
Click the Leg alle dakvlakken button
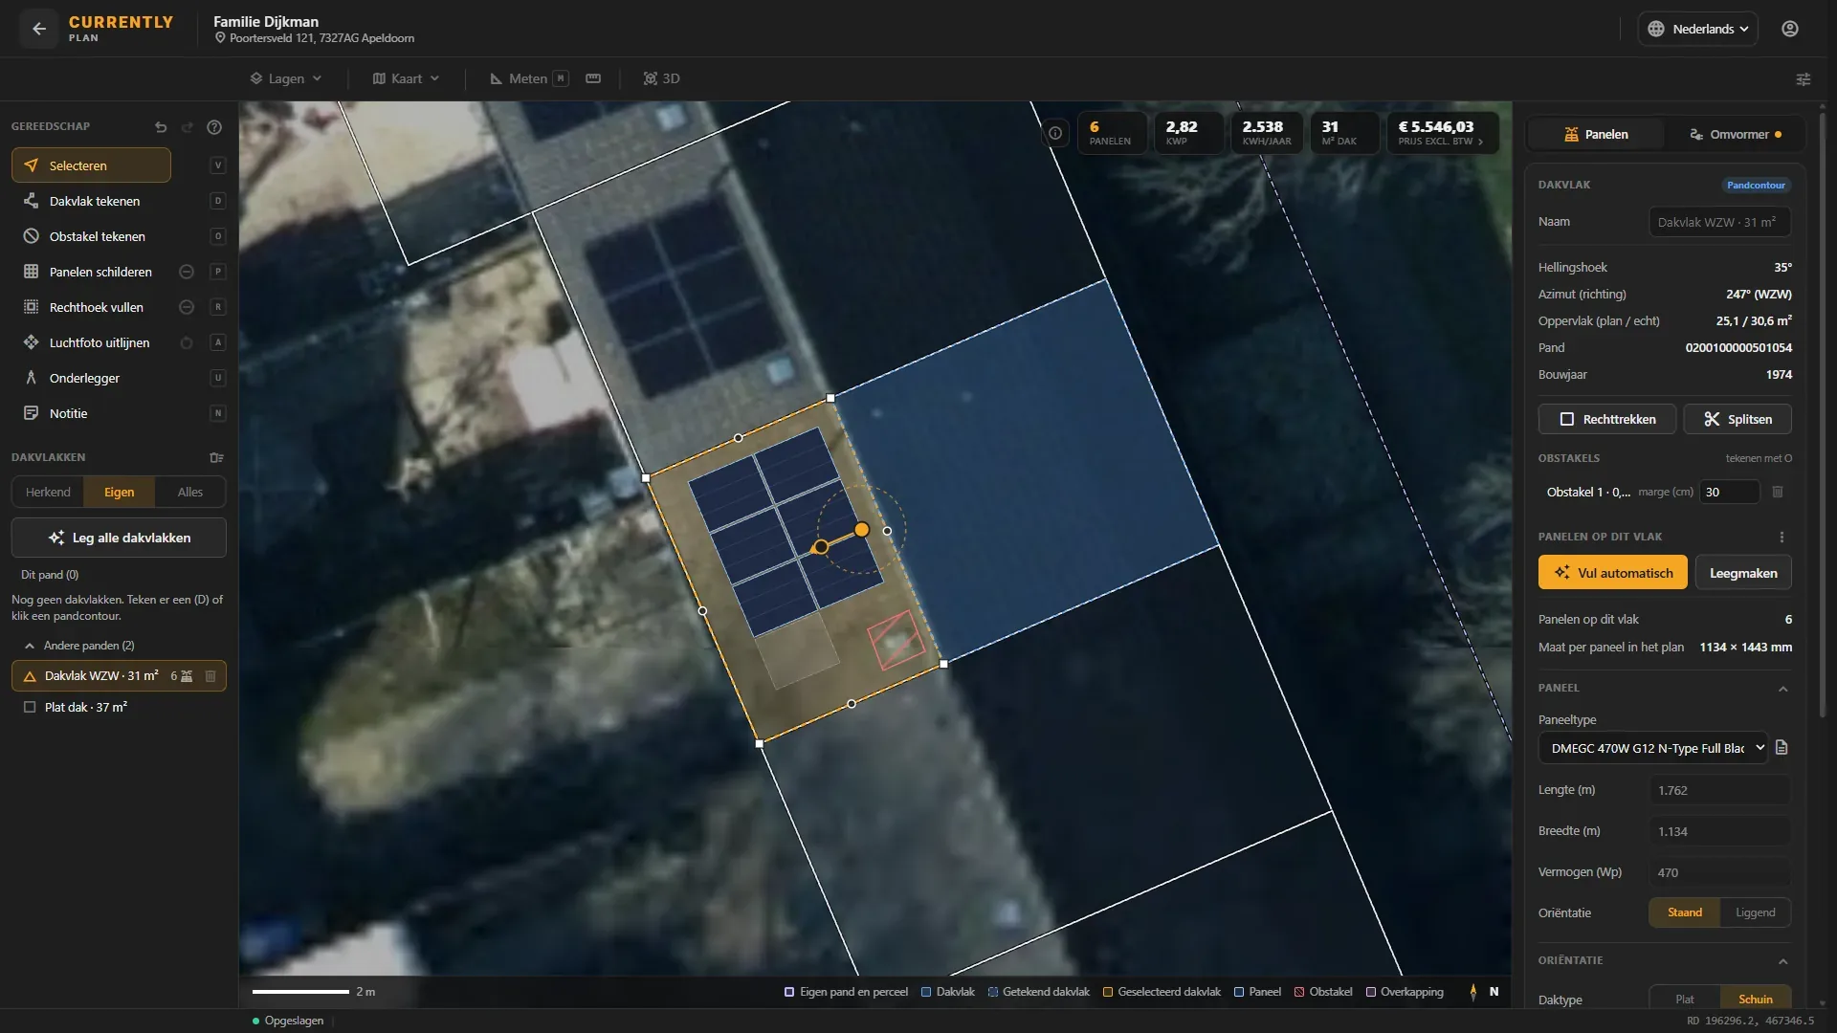[119, 538]
